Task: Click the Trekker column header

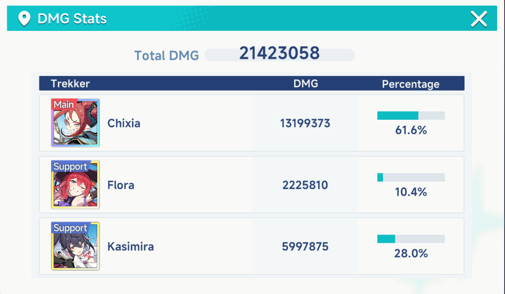Action: (x=70, y=84)
